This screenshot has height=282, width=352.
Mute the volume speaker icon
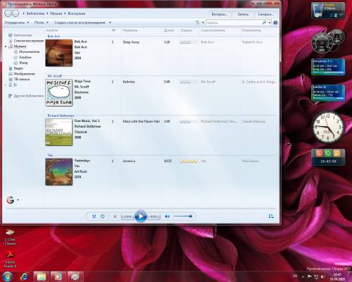click(167, 216)
